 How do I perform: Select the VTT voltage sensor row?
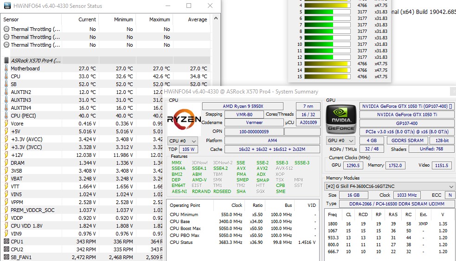82,186
